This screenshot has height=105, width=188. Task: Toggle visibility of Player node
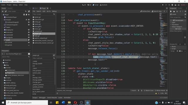pyautogui.click(x=29, y=15)
